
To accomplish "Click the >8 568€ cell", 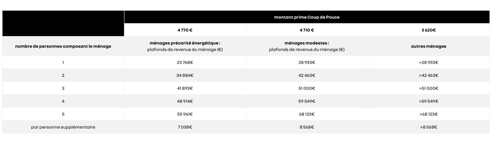I will [428, 127].
